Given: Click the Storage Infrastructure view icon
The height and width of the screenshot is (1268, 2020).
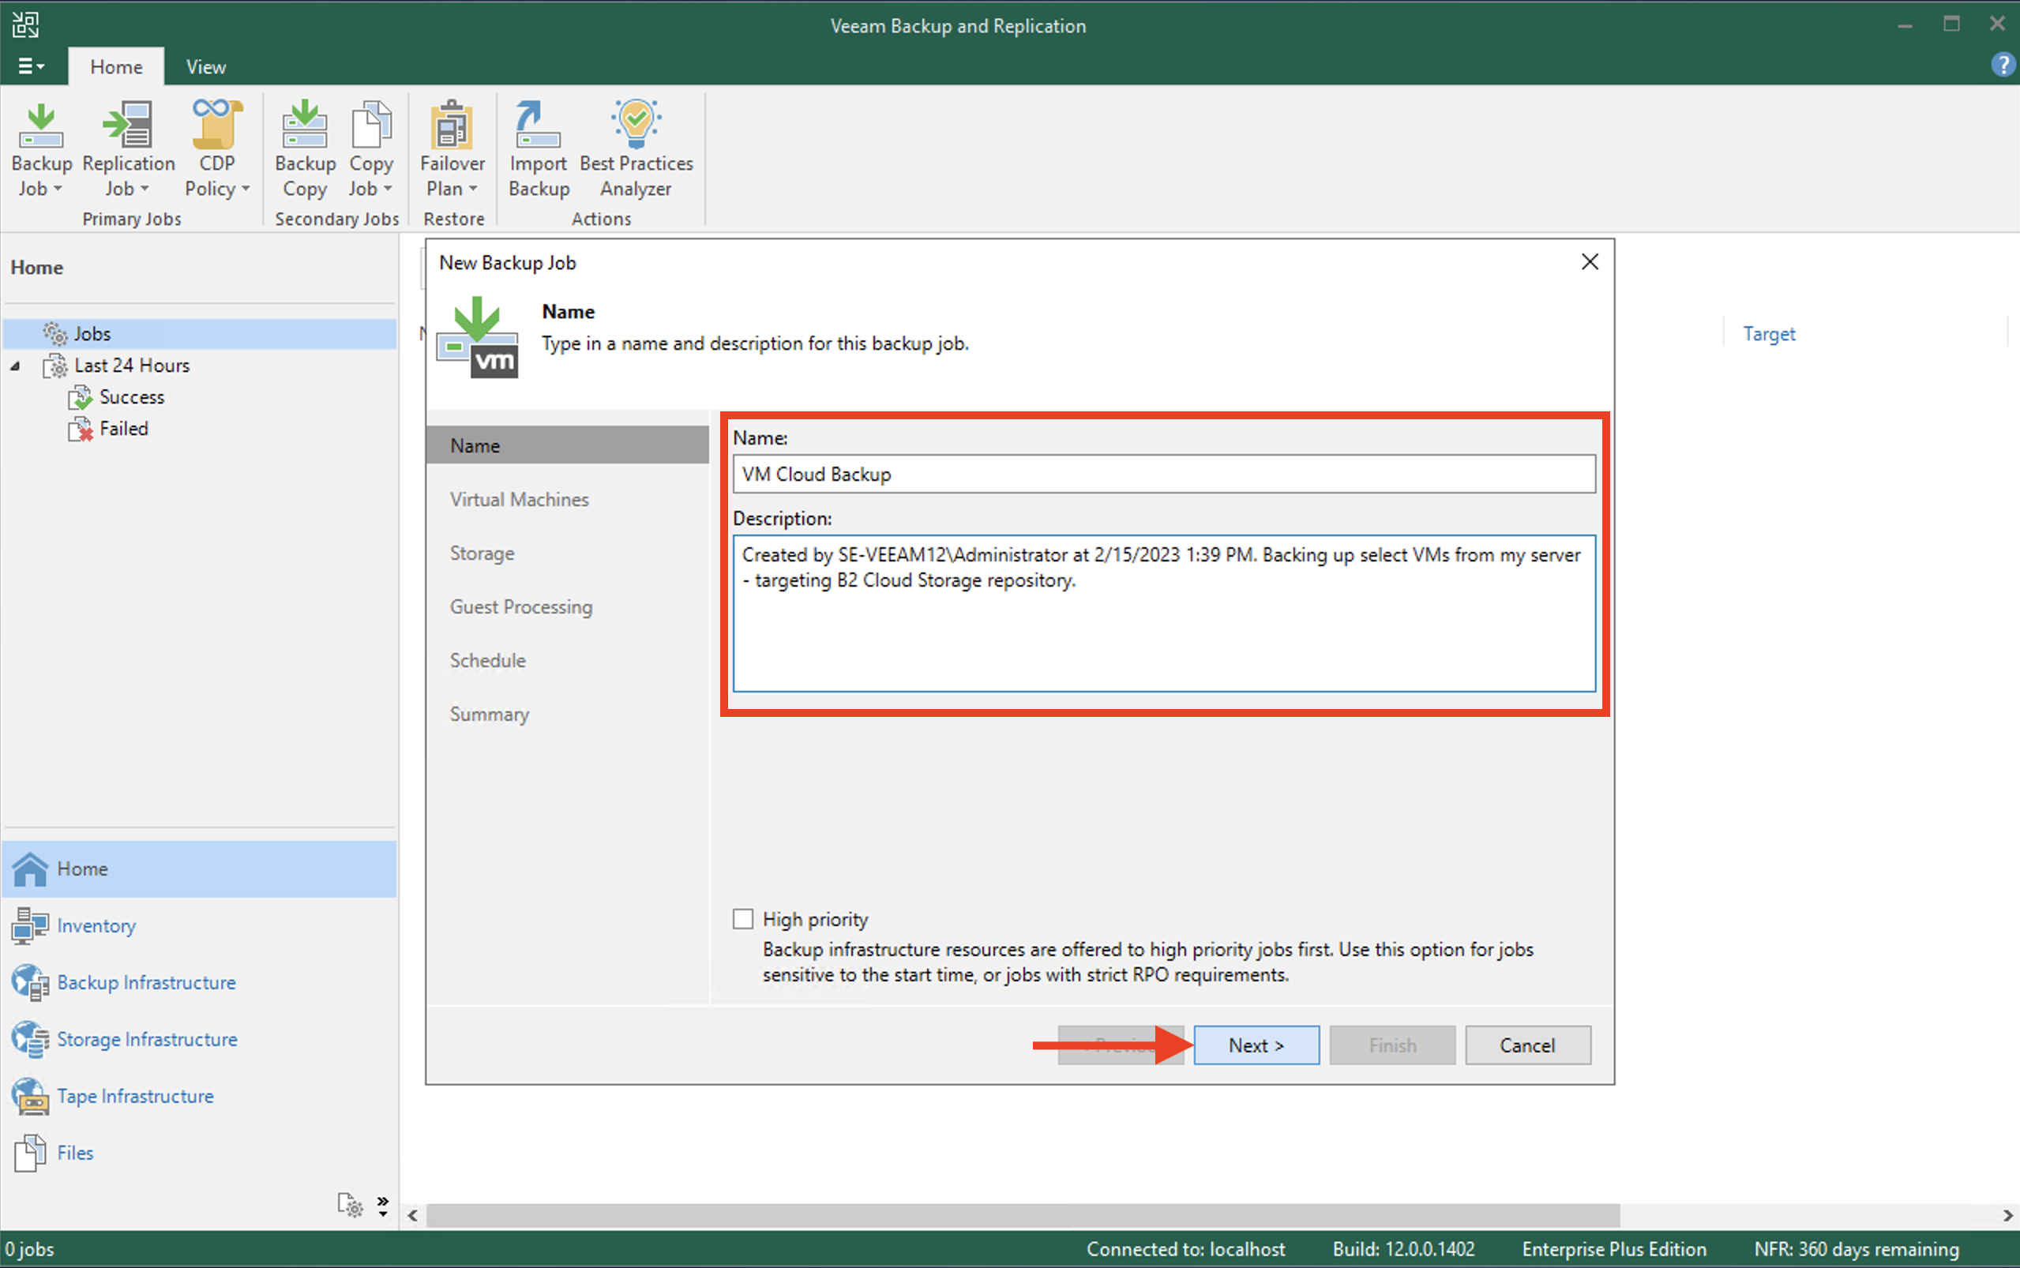Looking at the screenshot, I should click(x=30, y=1040).
